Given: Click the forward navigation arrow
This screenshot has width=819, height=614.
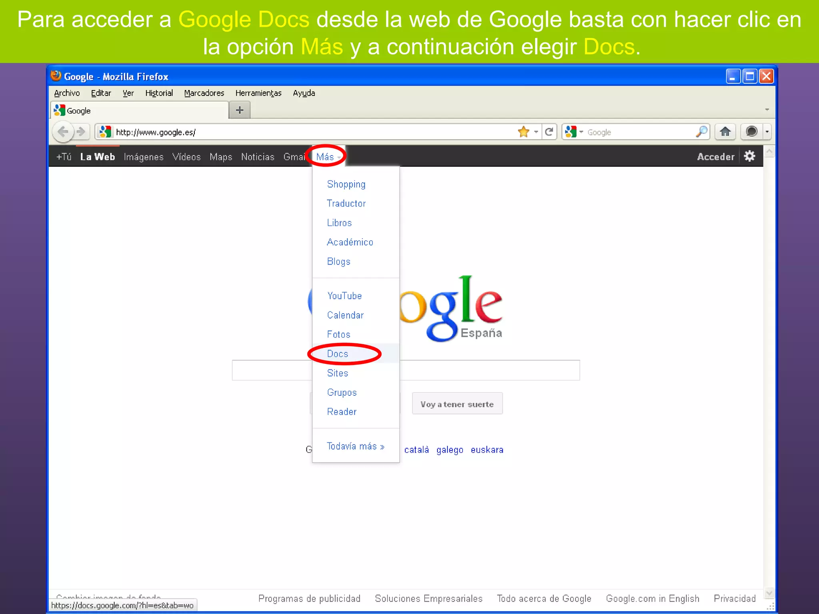Looking at the screenshot, I should [81, 132].
